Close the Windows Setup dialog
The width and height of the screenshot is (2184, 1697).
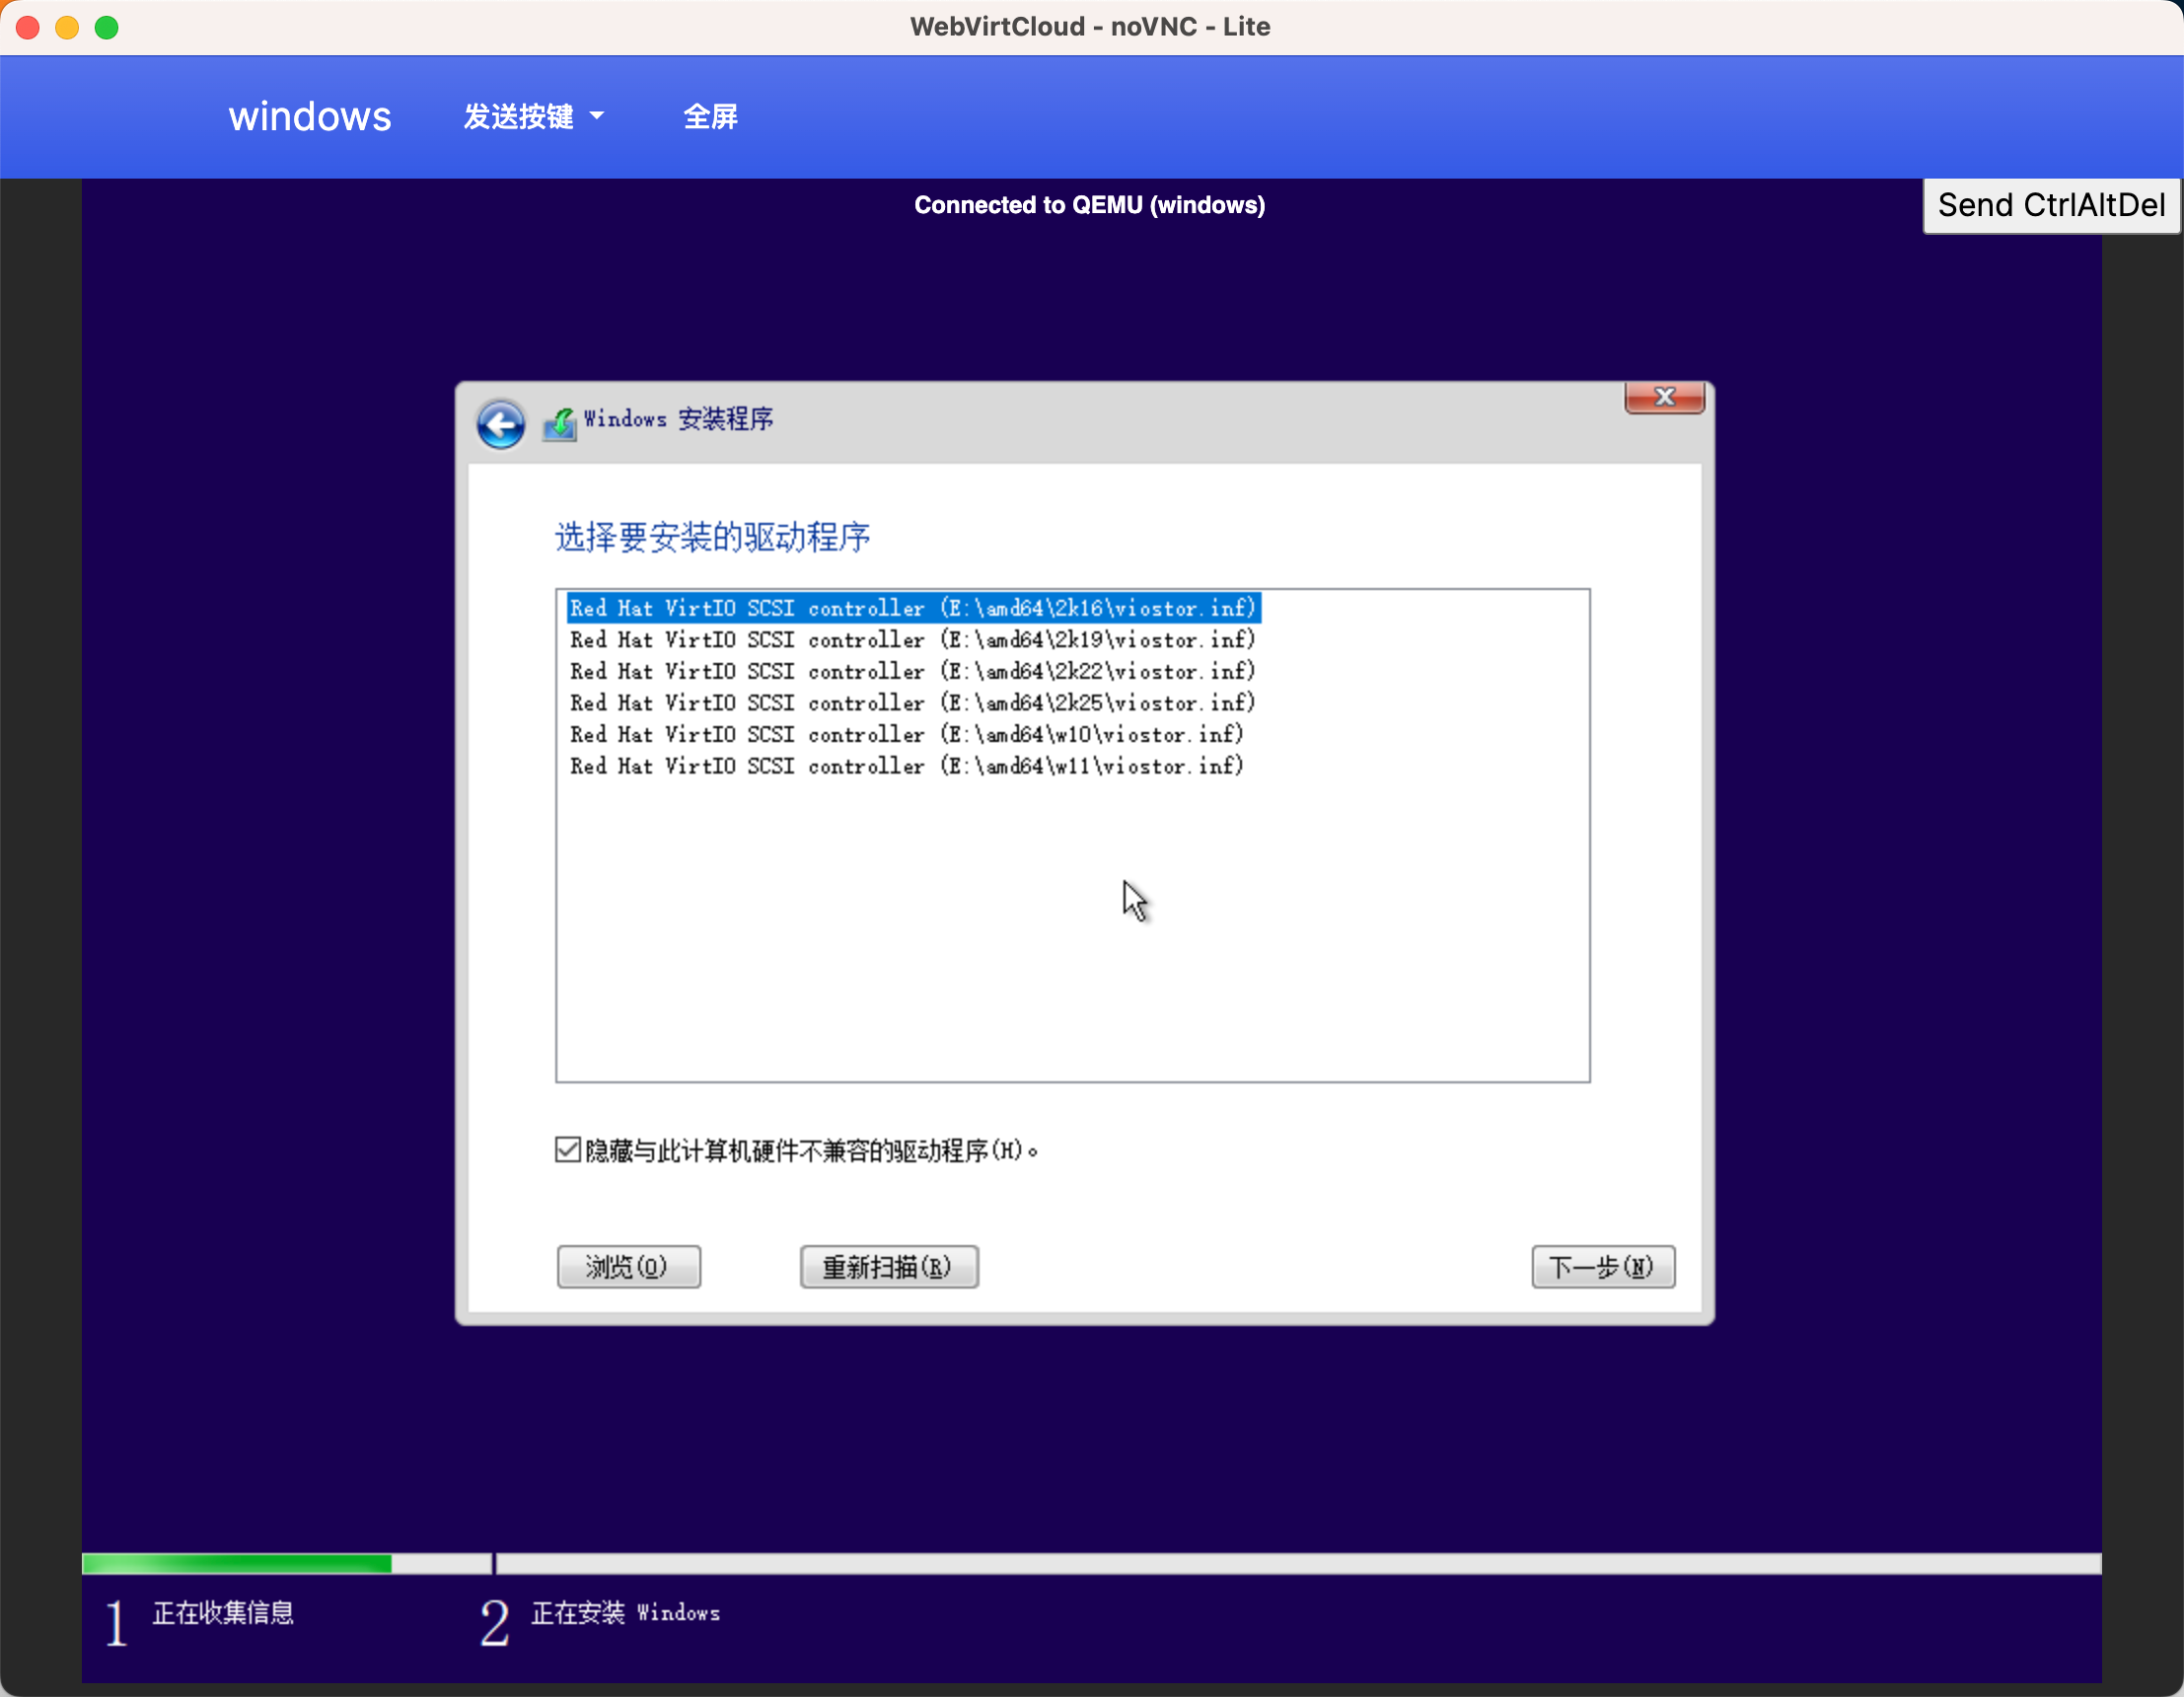[1663, 397]
